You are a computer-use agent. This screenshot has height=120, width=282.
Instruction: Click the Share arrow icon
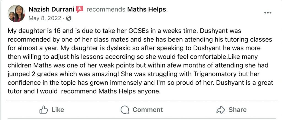221,110
